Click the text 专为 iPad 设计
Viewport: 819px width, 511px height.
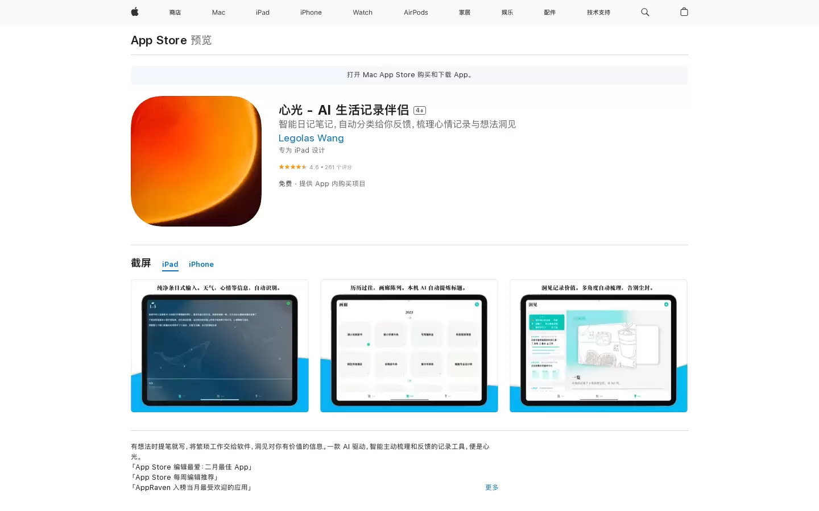tap(301, 150)
